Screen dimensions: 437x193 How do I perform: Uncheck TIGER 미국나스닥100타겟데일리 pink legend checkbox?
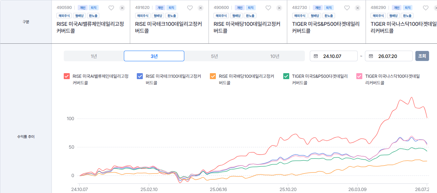click(x=359, y=76)
